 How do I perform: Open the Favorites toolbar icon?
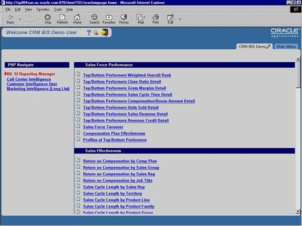[x=109, y=19]
